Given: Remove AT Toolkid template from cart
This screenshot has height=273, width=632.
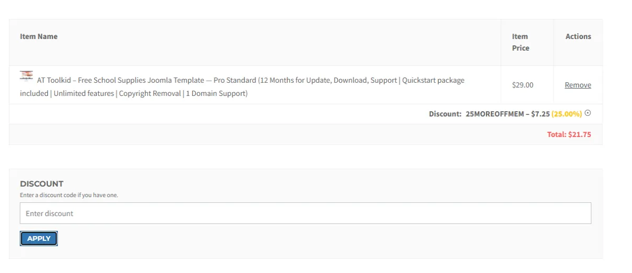Looking at the screenshot, I should pyautogui.click(x=578, y=85).
